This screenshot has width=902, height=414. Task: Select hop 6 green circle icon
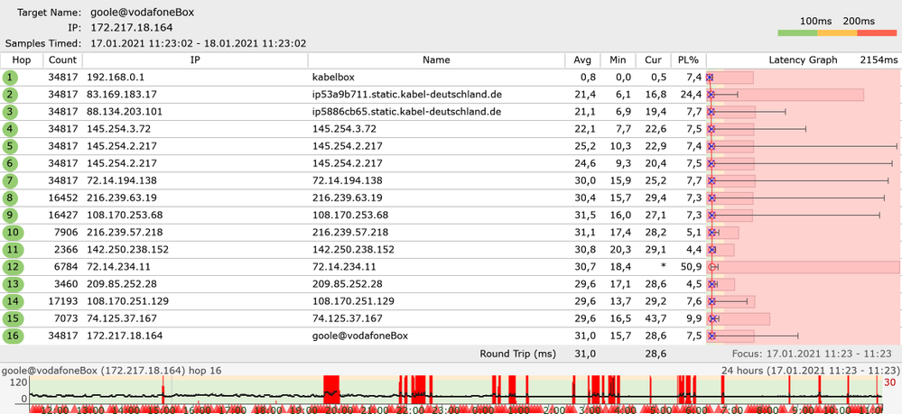10,164
